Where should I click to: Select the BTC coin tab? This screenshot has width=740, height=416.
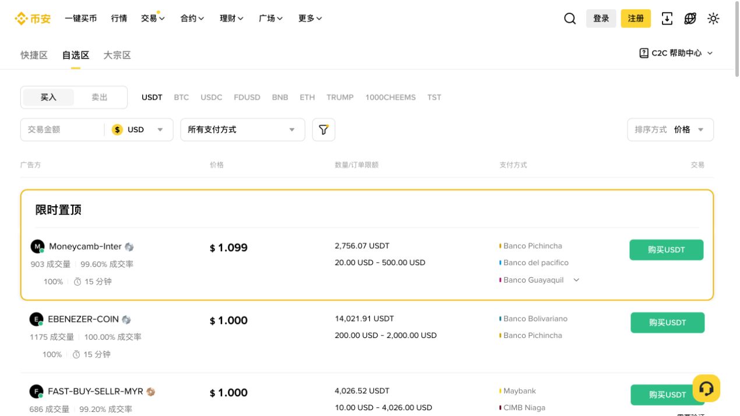tap(181, 97)
